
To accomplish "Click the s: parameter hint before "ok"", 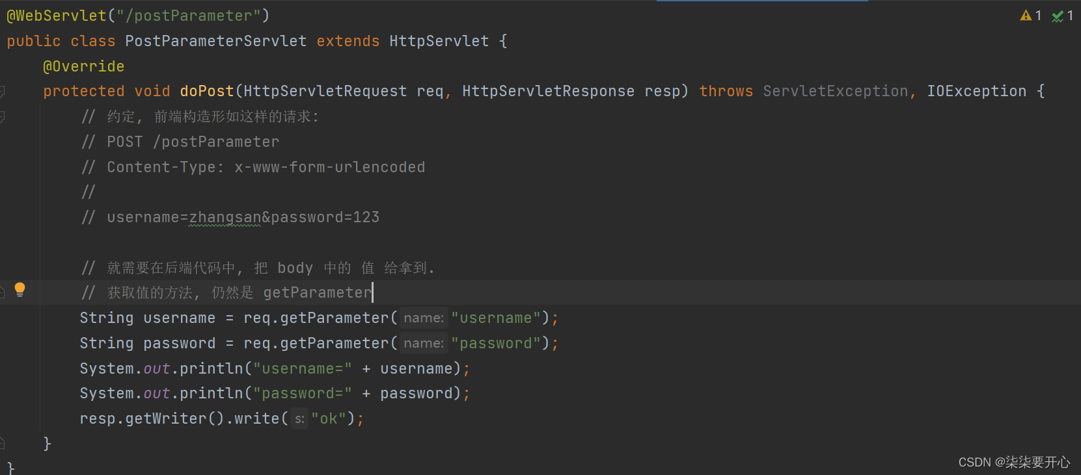I will (299, 419).
